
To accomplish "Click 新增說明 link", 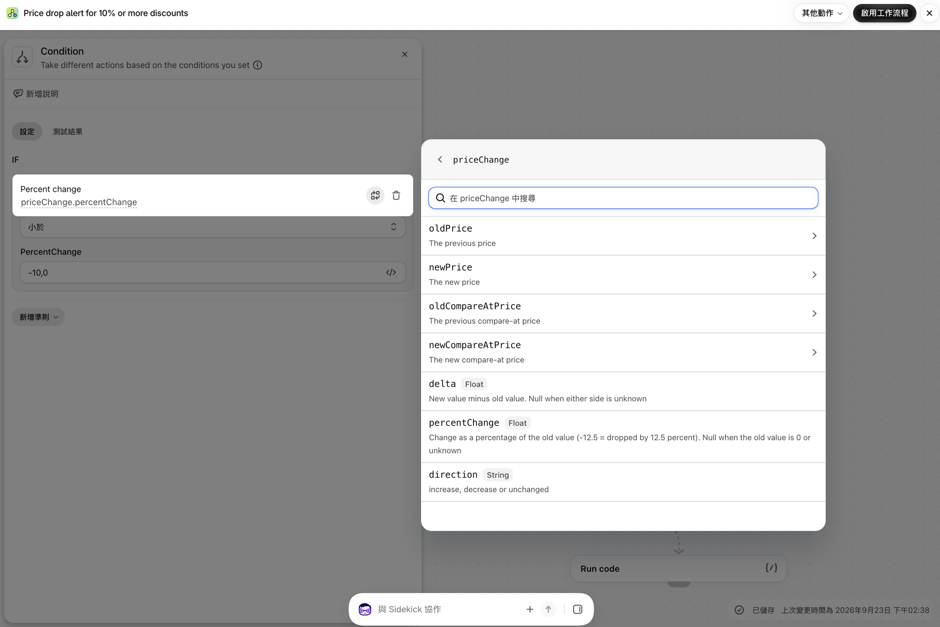I will pos(42,94).
